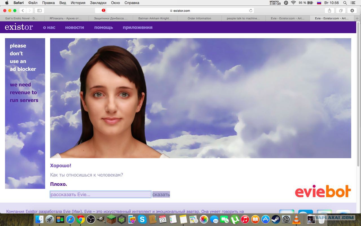This screenshot has height=226, width=361.
Task: Click the Safari back navigation arrow
Action: coord(23,10)
